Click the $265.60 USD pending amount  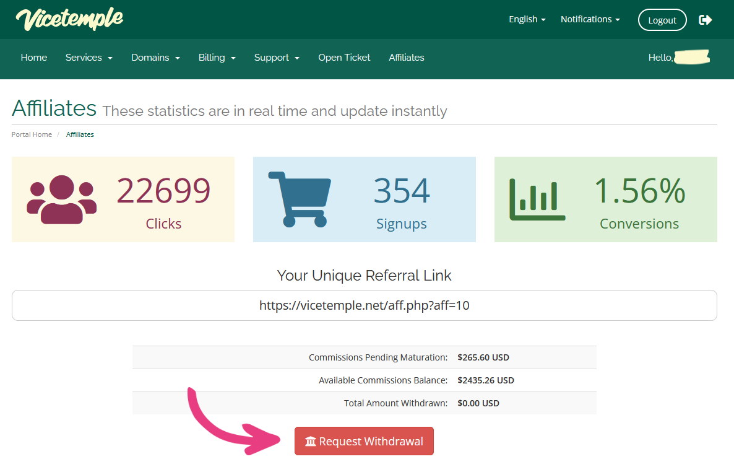click(x=483, y=357)
